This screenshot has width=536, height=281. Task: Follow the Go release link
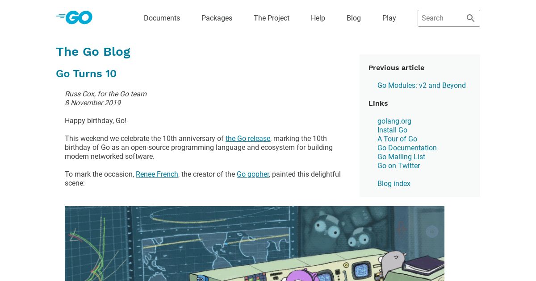click(248, 139)
